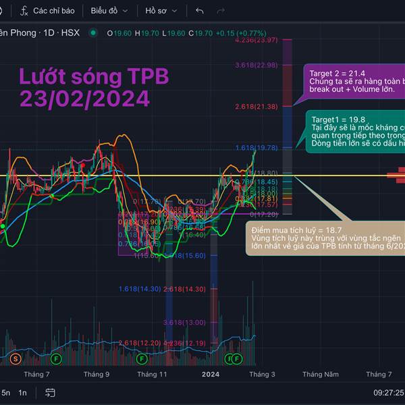
Task: Click the 1.618(14.30) Fibonacci label
Action: click(140, 289)
